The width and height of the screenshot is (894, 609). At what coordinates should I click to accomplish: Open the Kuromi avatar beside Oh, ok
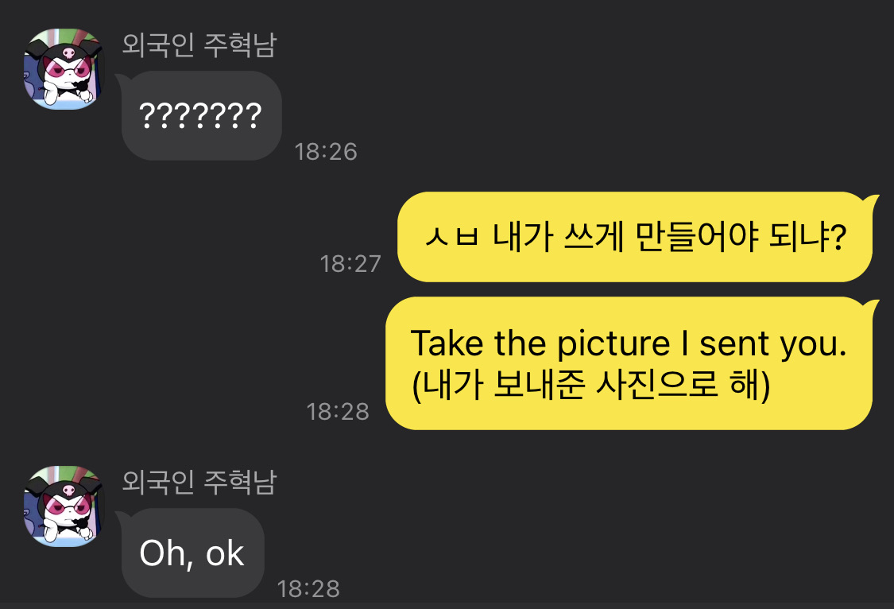64,506
